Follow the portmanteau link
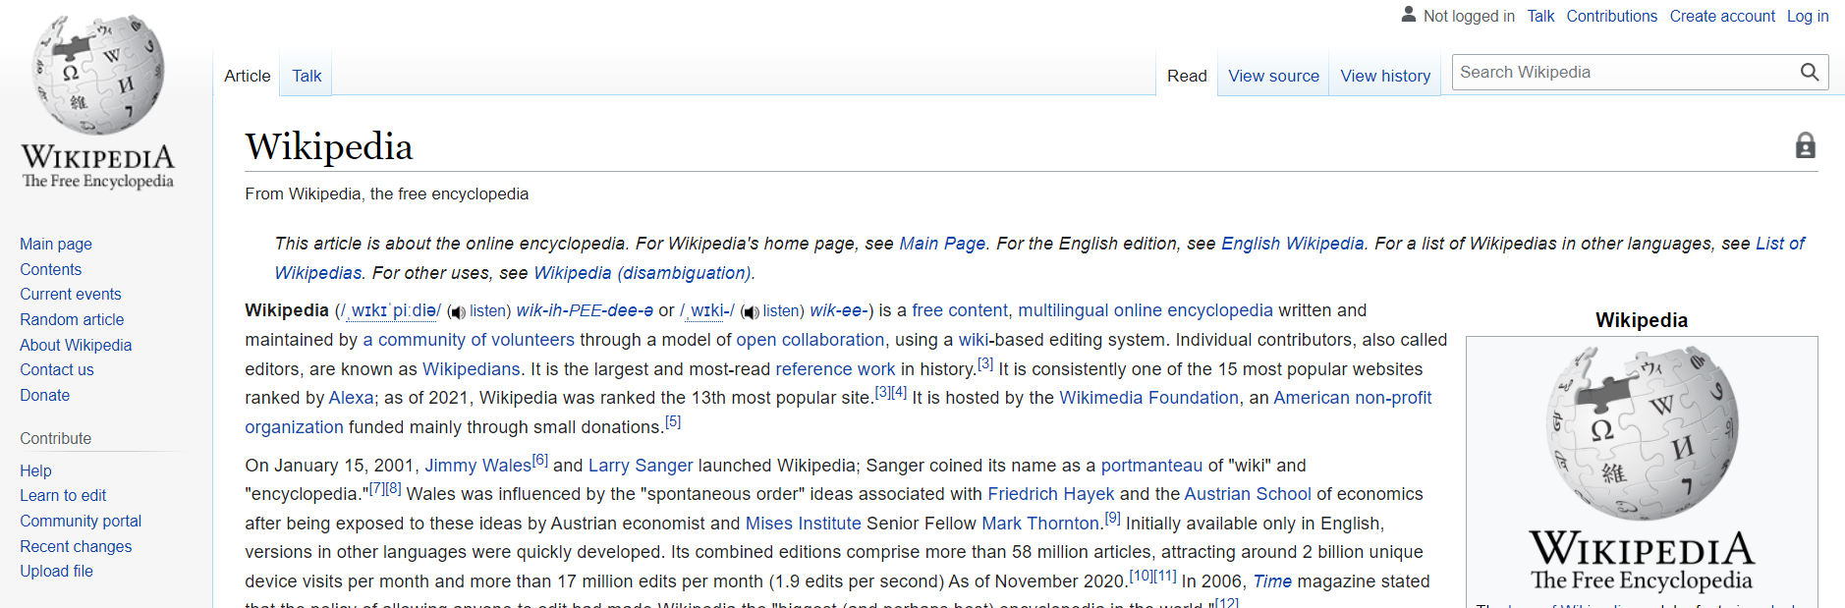 click(1151, 466)
